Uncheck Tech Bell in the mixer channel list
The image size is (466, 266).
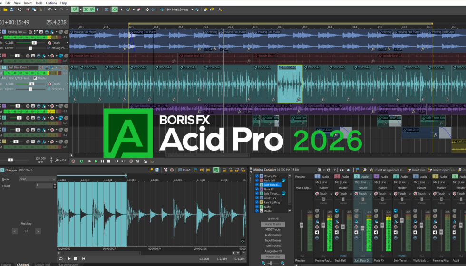(x=257, y=180)
